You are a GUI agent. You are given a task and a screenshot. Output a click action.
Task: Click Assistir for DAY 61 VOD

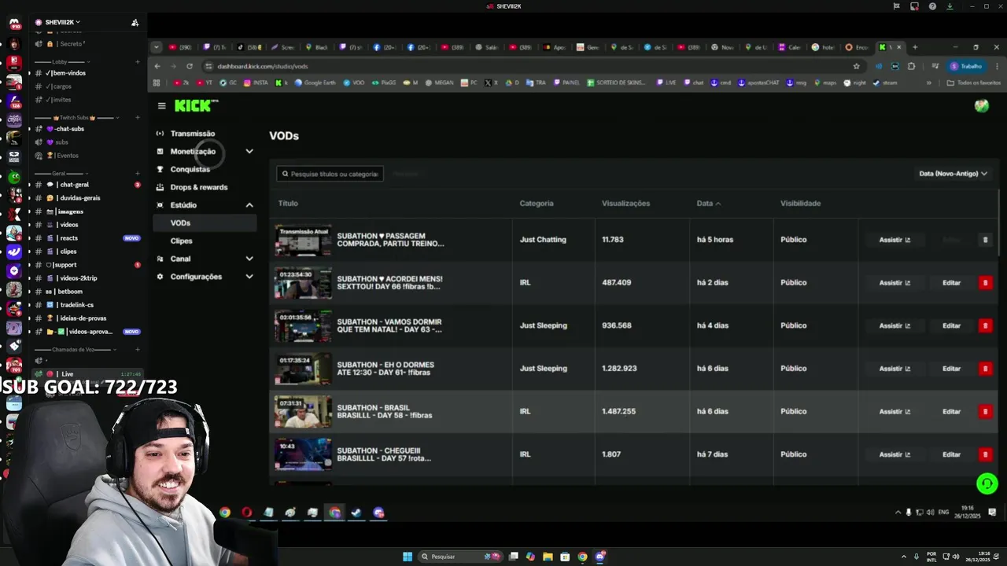click(894, 369)
